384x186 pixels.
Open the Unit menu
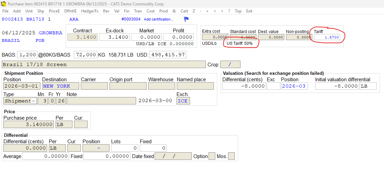[x=29, y=11]
